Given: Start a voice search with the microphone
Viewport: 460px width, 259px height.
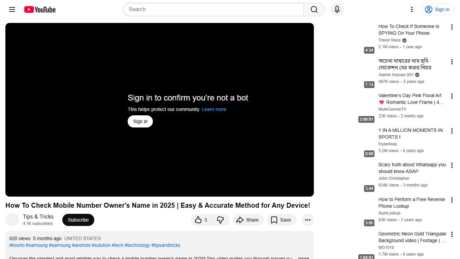Looking at the screenshot, I should (x=337, y=9).
